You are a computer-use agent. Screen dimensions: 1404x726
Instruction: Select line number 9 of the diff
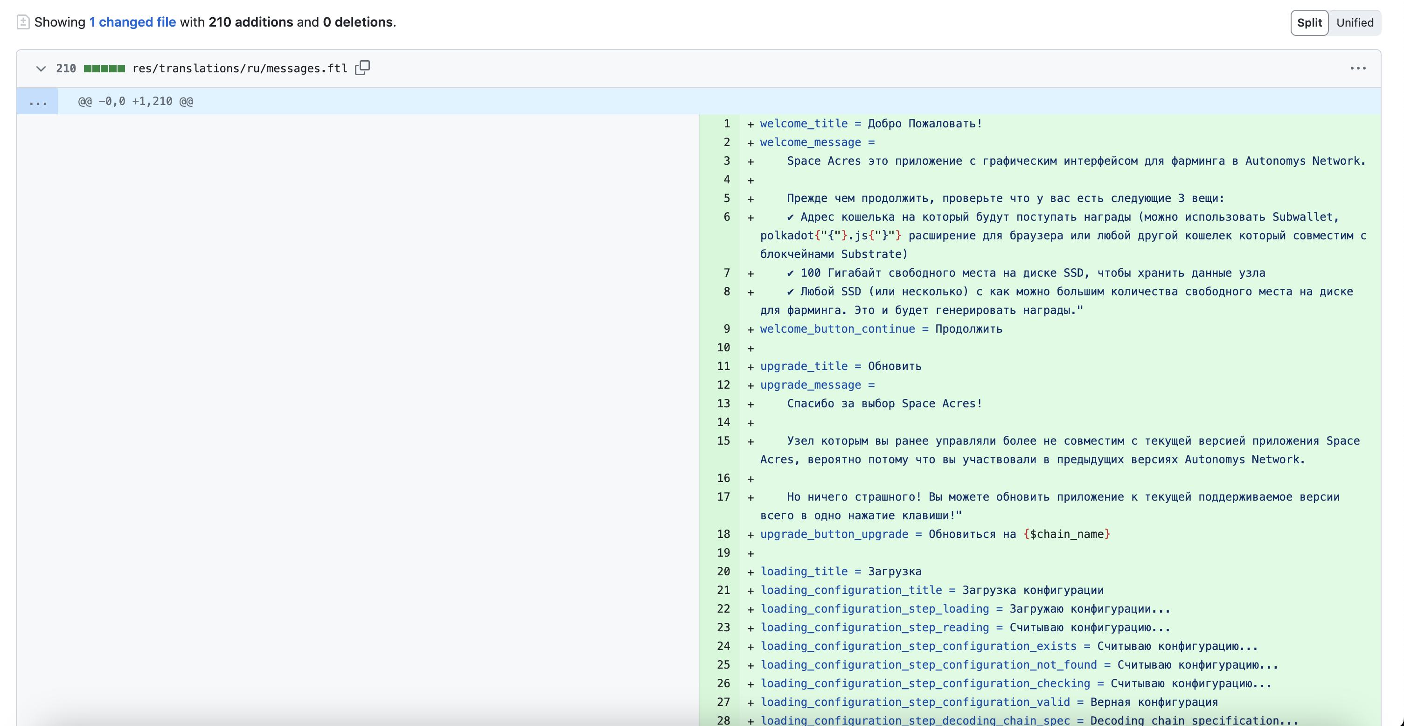pos(726,328)
